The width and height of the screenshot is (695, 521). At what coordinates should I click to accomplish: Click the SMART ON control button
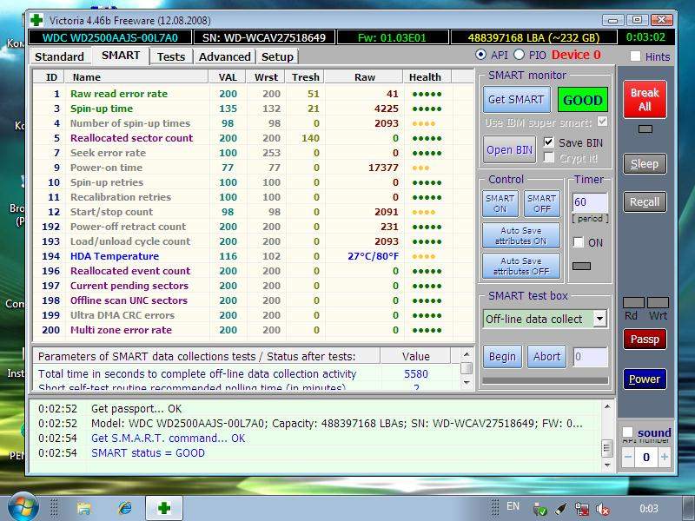[500, 204]
